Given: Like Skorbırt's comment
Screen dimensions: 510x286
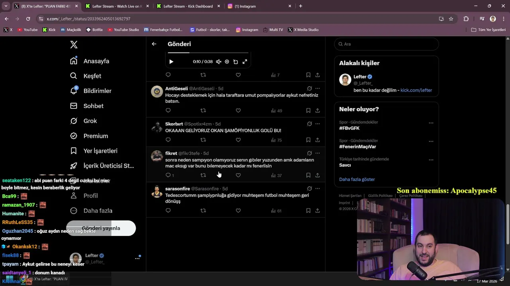Looking at the screenshot, I should point(238,140).
